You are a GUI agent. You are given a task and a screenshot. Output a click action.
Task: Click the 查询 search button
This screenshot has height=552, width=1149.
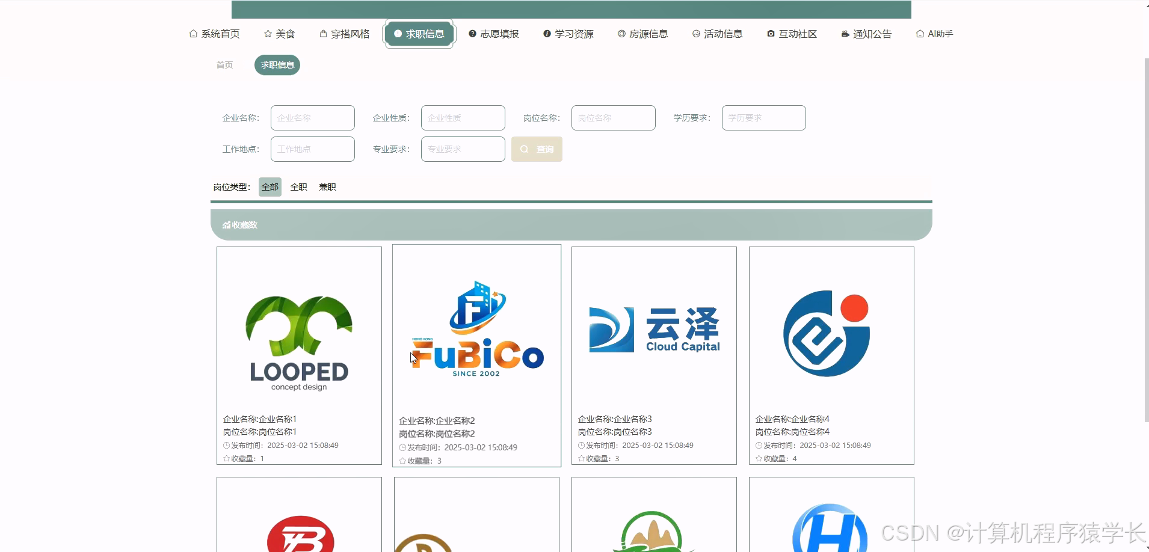point(537,149)
